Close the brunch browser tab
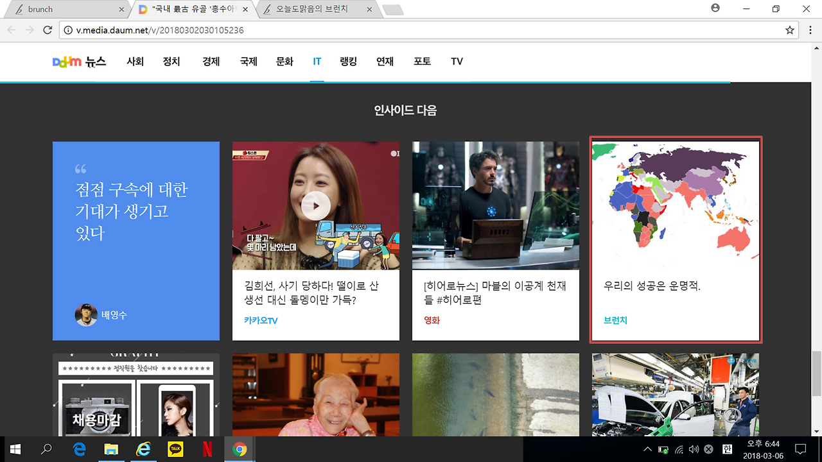Viewport: 822px width, 462px height. (x=123, y=10)
